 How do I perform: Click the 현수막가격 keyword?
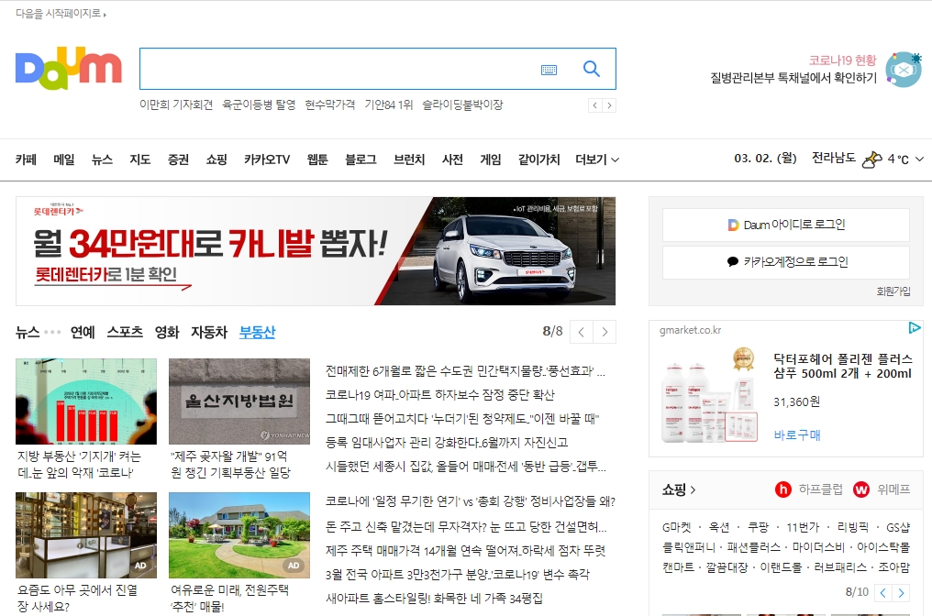coord(330,105)
